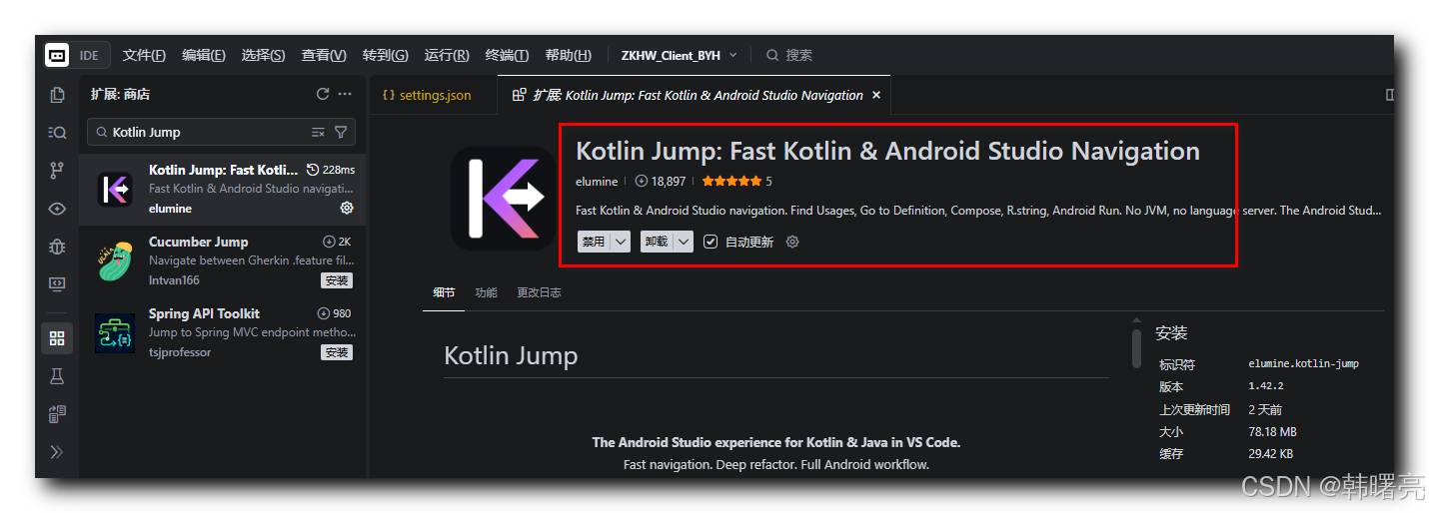
Task: Open the 帮助(H) menu
Action: (568, 55)
